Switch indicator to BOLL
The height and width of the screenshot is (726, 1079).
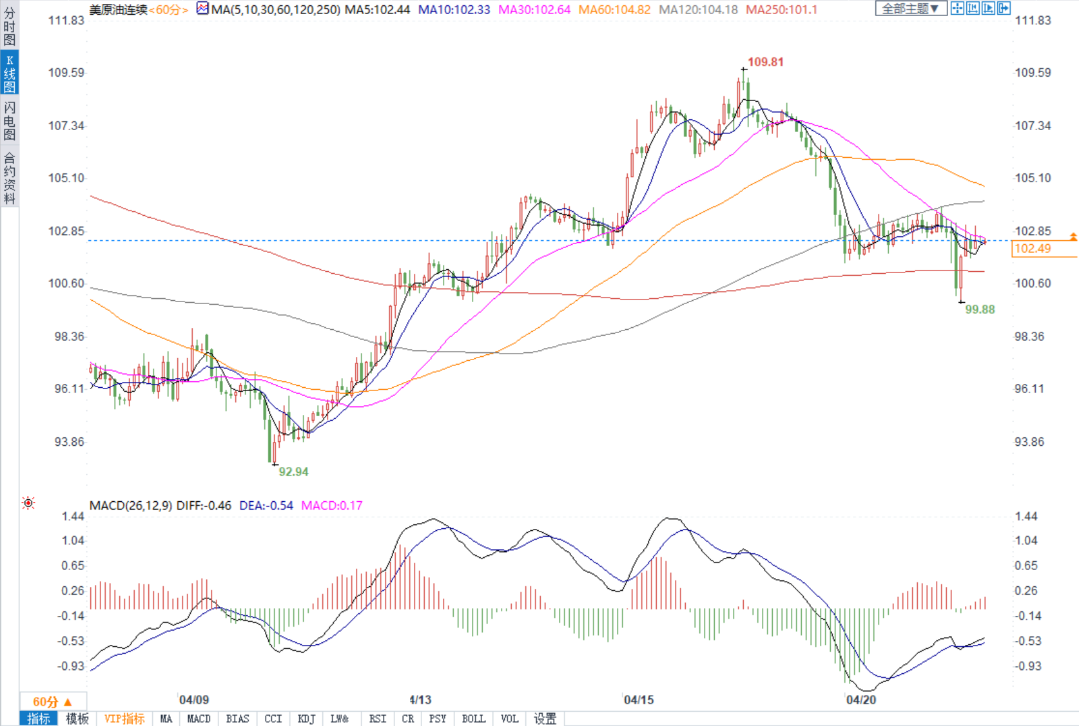[x=474, y=719]
